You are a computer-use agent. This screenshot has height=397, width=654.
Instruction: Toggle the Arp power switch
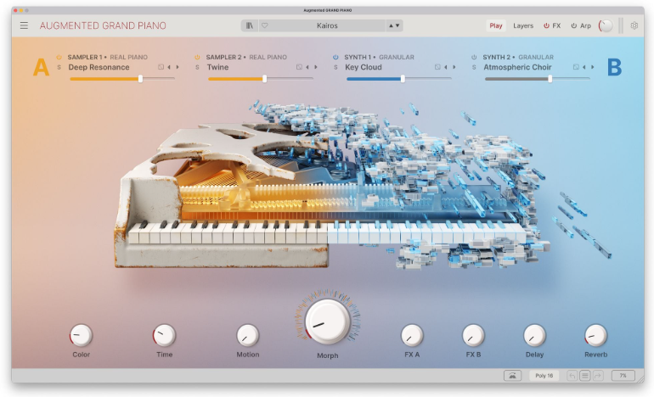pos(574,25)
